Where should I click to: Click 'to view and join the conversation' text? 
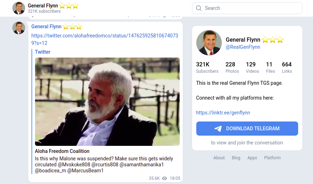click(x=247, y=143)
